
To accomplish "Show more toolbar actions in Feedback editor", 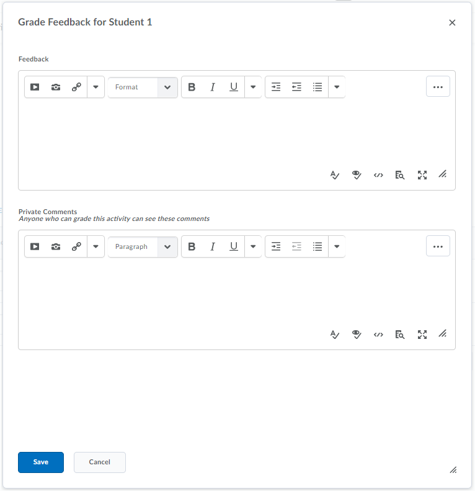I will coord(438,87).
